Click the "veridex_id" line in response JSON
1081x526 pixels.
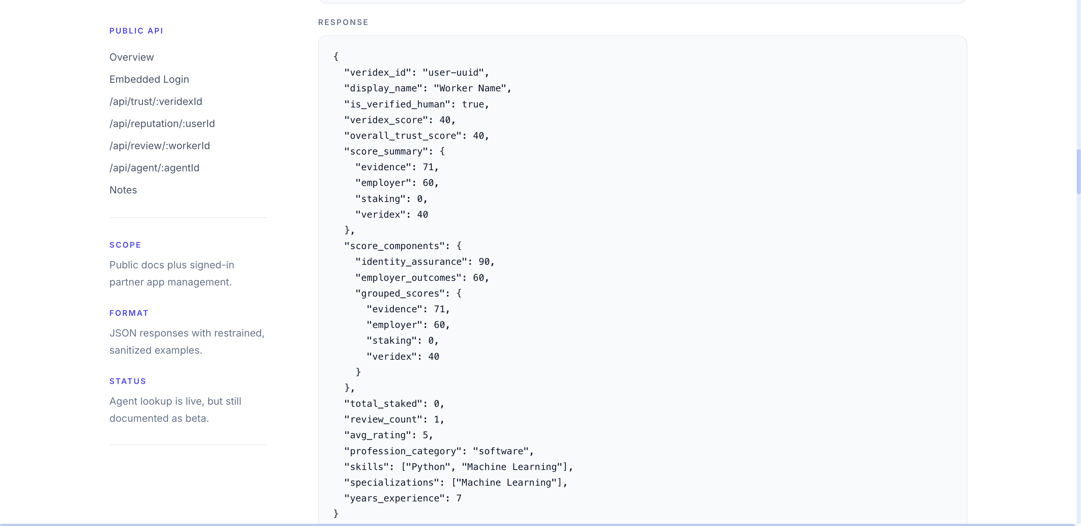(x=416, y=73)
